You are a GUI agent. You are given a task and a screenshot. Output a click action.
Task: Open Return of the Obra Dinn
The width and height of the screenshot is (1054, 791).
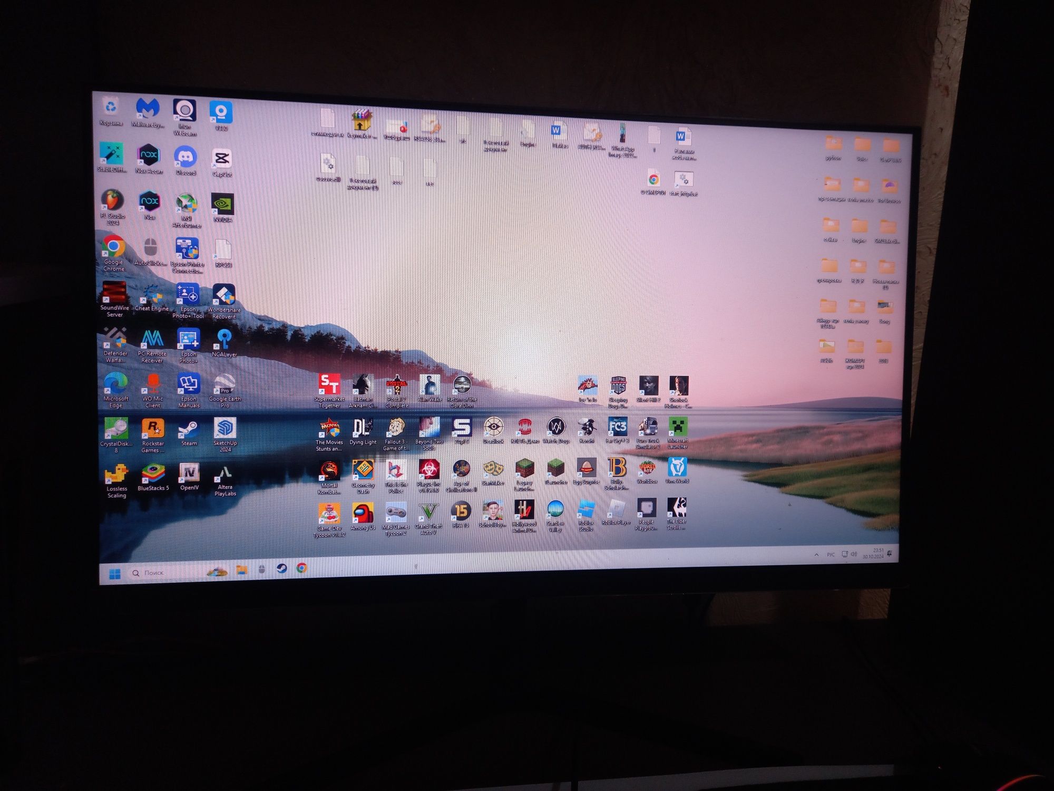pos(462,391)
